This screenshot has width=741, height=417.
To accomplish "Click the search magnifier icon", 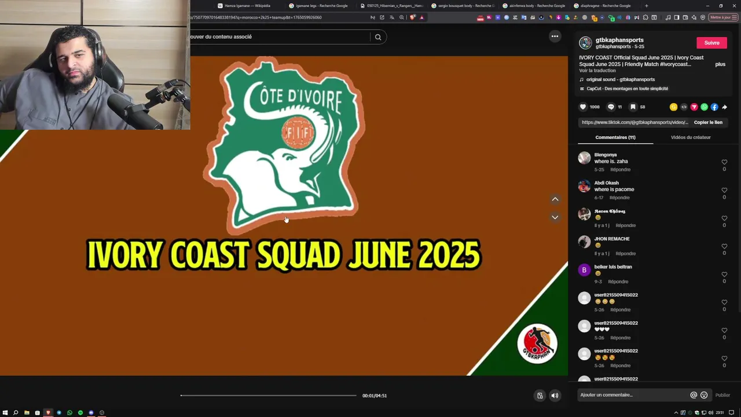I will click(x=378, y=37).
